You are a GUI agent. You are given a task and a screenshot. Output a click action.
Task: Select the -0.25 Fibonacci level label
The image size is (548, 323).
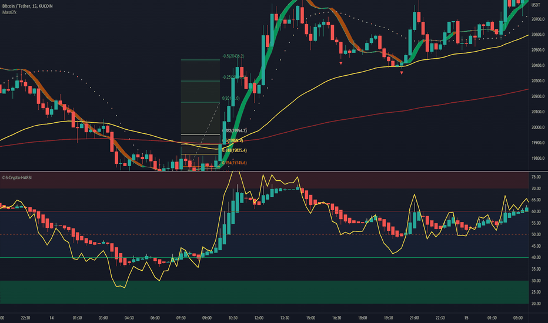233,77
